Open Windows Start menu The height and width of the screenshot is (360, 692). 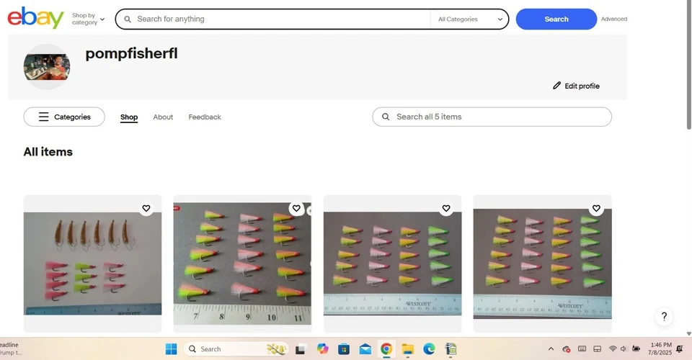click(x=172, y=349)
